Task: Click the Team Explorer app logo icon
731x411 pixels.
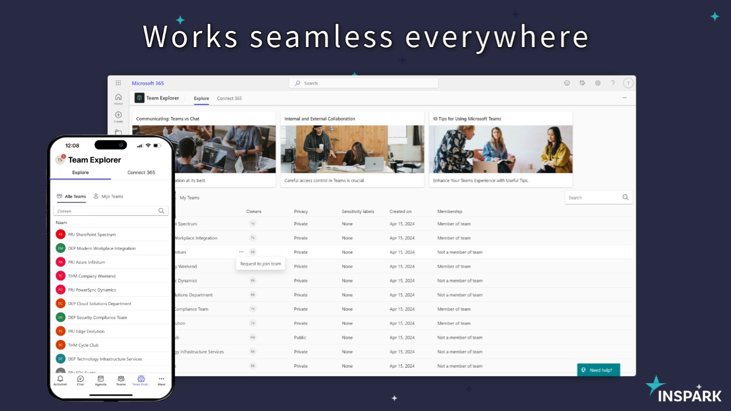Action: point(139,98)
